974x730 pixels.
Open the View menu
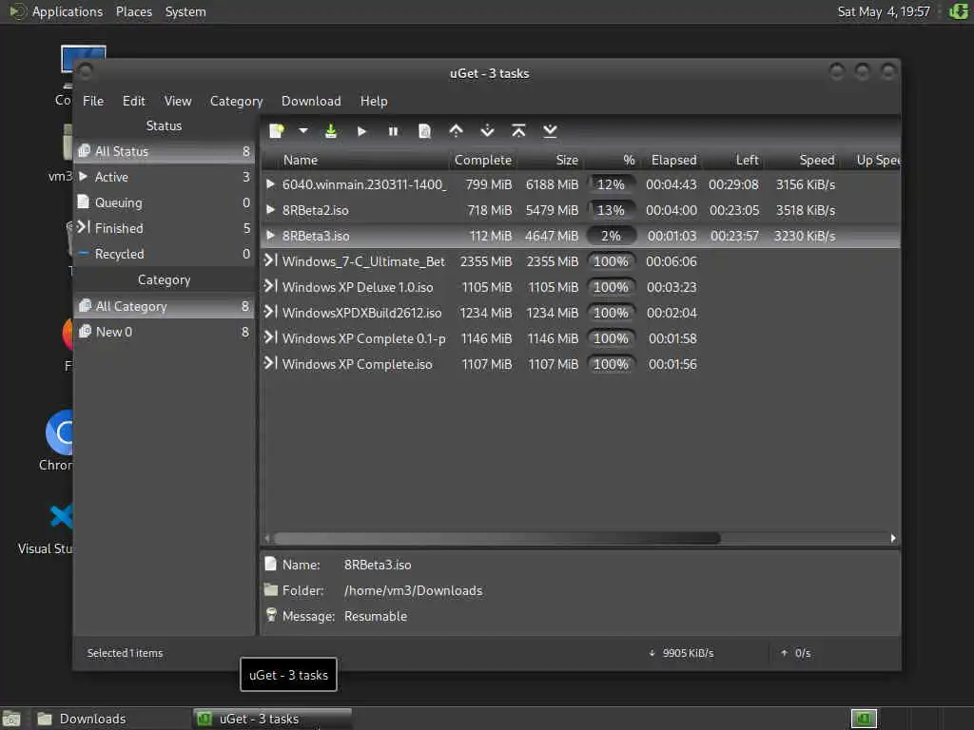click(178, 101)
